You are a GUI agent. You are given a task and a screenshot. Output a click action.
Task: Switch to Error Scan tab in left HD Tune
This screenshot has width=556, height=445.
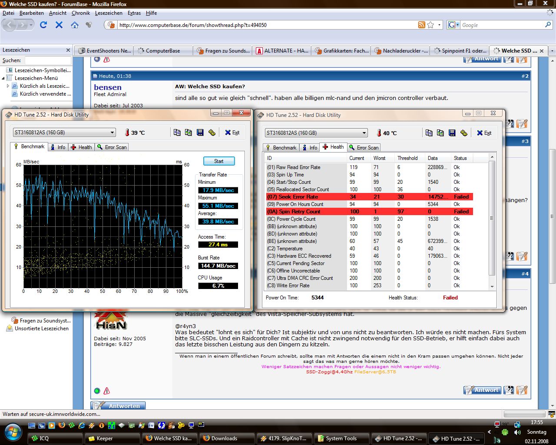coord(112,147)
